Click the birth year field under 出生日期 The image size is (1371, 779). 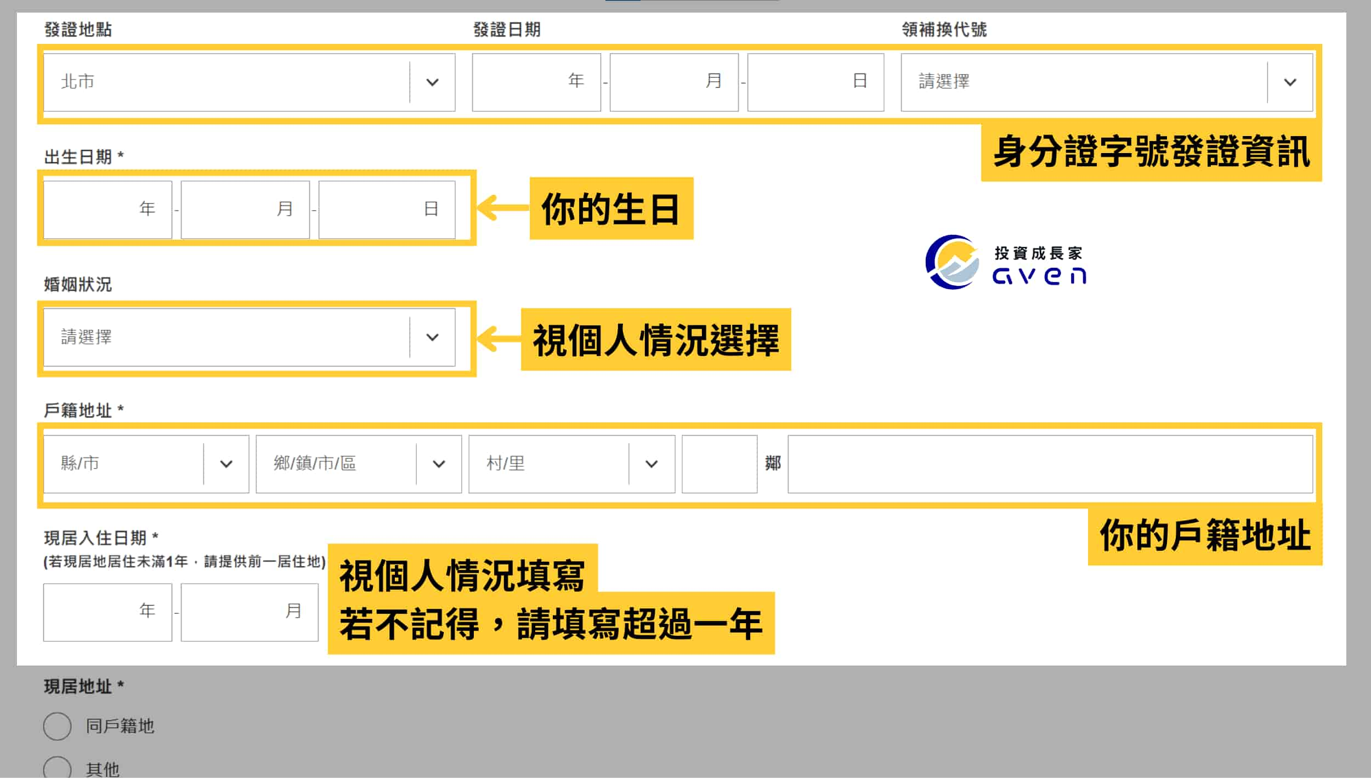pos(107,210)
